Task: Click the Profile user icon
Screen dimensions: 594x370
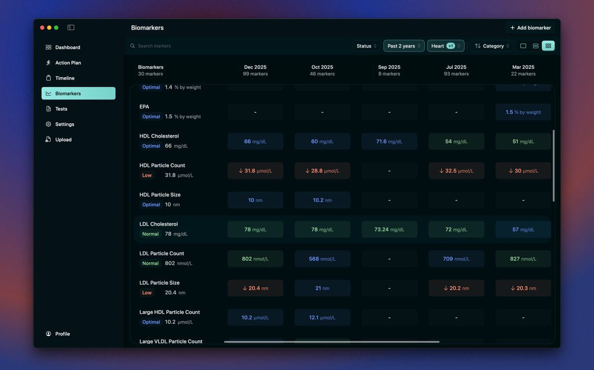Action: [x=49, y=334]
